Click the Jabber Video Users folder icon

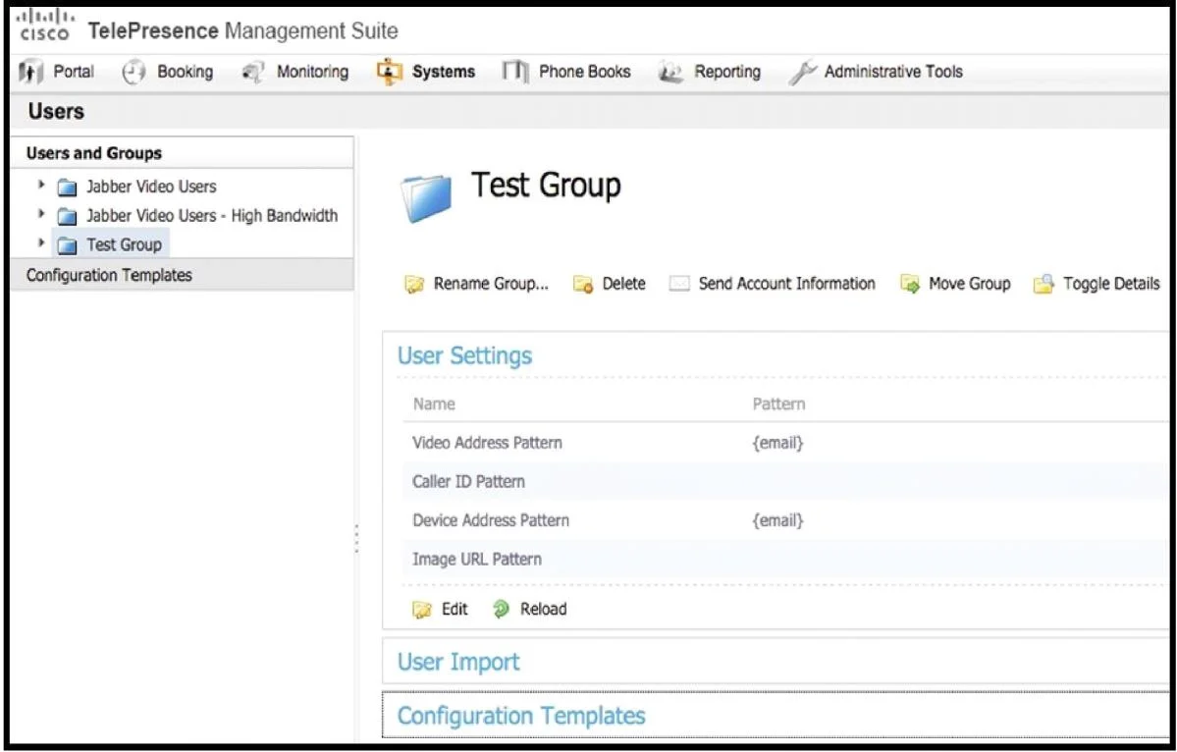(67, 187)
